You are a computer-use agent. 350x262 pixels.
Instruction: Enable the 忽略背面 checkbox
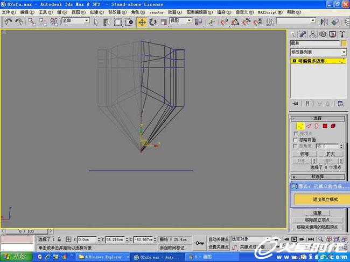coord(296,140)
